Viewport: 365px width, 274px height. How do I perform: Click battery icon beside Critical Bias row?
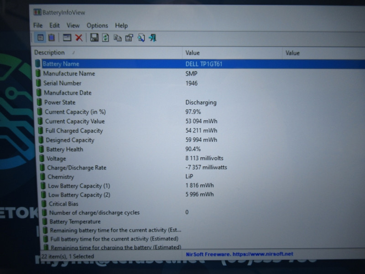click(44, 204)
